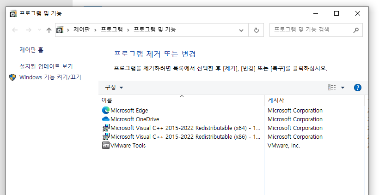Click the Microsoft Edge program icon
The width and height of the screenshot is (379, 195).
(x=106, y=110)
